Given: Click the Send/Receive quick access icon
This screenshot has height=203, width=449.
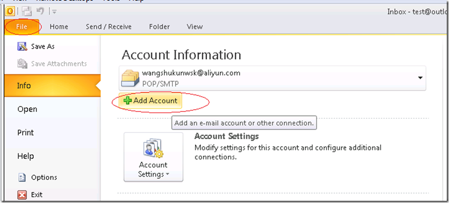Looking at the screenshot, I should tap(27, 11).
